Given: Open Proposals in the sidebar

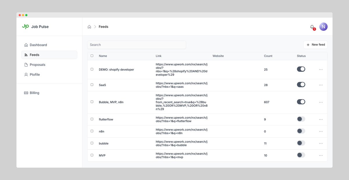Looking at the screenshot, I should 49,65.
